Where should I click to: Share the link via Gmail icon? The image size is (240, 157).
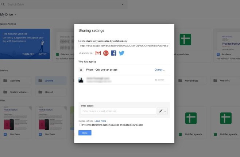tap(98, 53)
